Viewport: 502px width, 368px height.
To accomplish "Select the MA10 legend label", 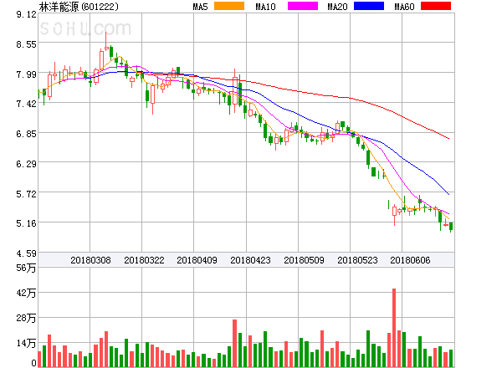I will (x=266, y=7).
